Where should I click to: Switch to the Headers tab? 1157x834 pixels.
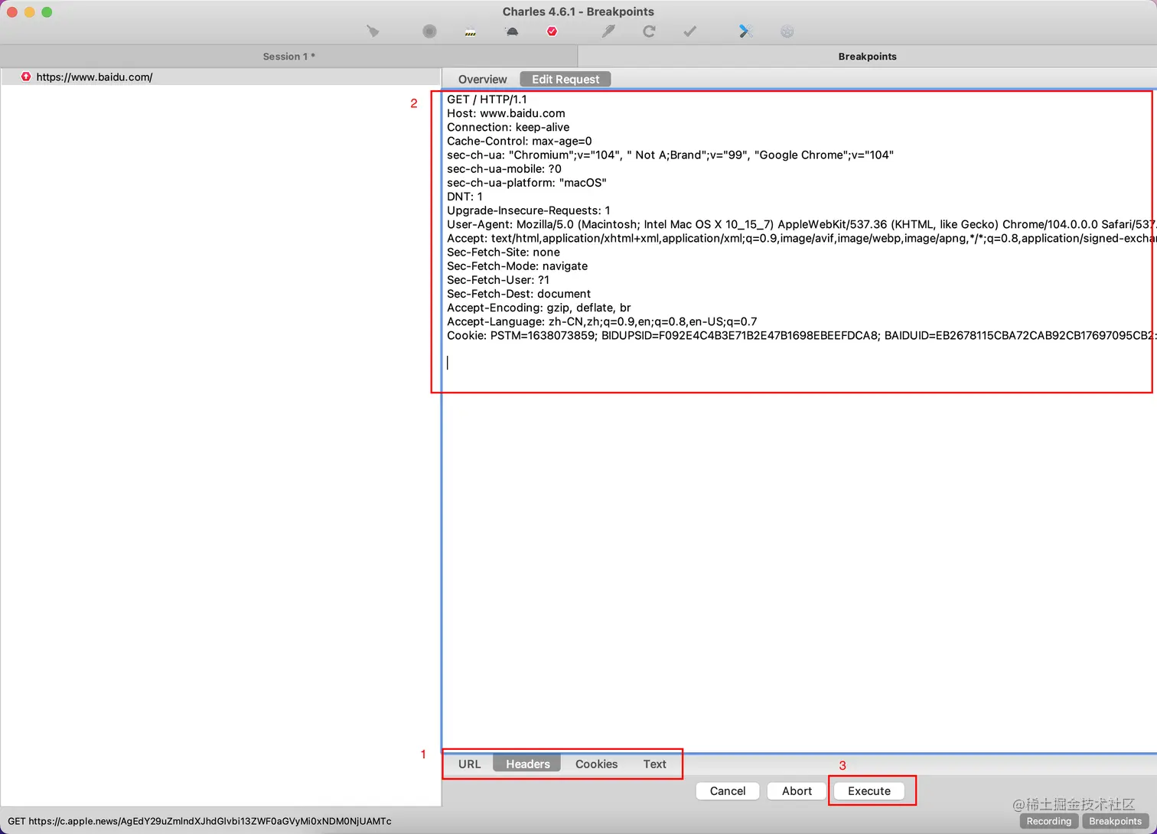[x=527, y=764]
